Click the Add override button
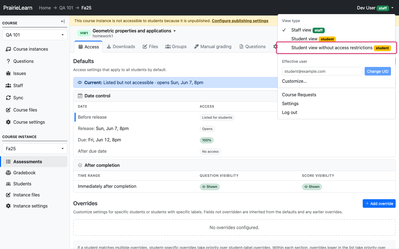399x249 pixels. coord(379,203)
